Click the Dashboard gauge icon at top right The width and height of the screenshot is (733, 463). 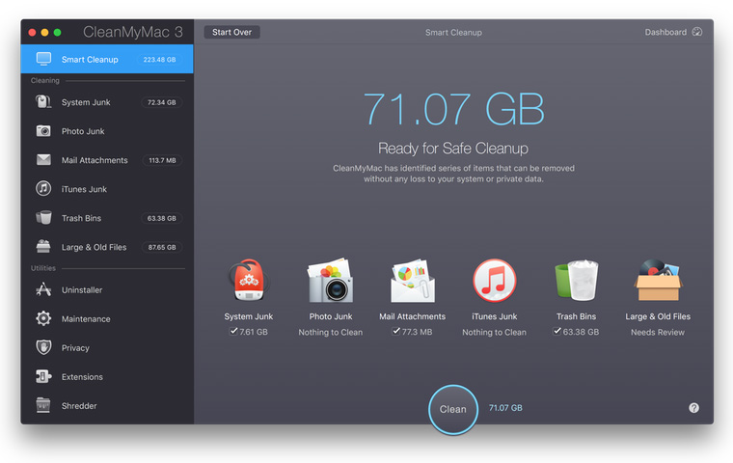tap(697, 32)
